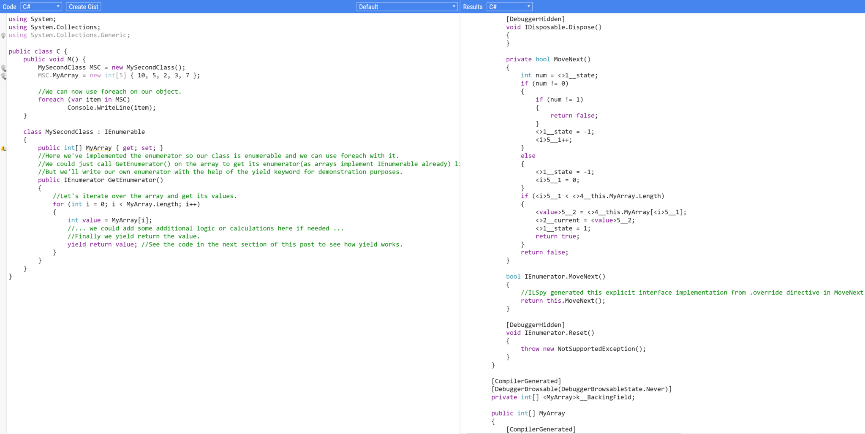Click the quick-fix lightbulb on the unused using directive

pyautogui.click(x=4, y=35)
